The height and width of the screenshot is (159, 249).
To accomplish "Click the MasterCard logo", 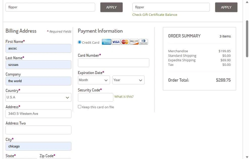I will [125, 42].
